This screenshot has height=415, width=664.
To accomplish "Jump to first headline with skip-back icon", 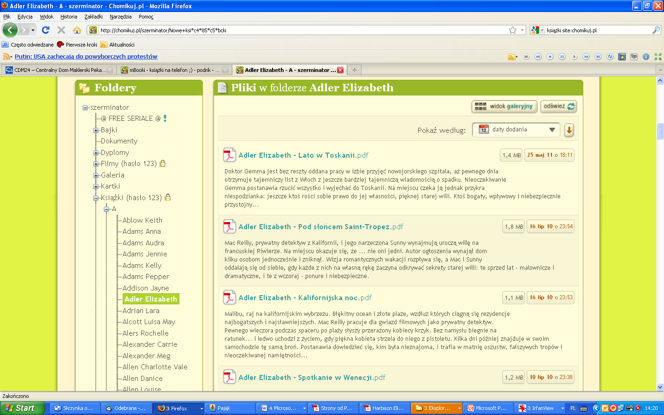I will click(526, 57).
